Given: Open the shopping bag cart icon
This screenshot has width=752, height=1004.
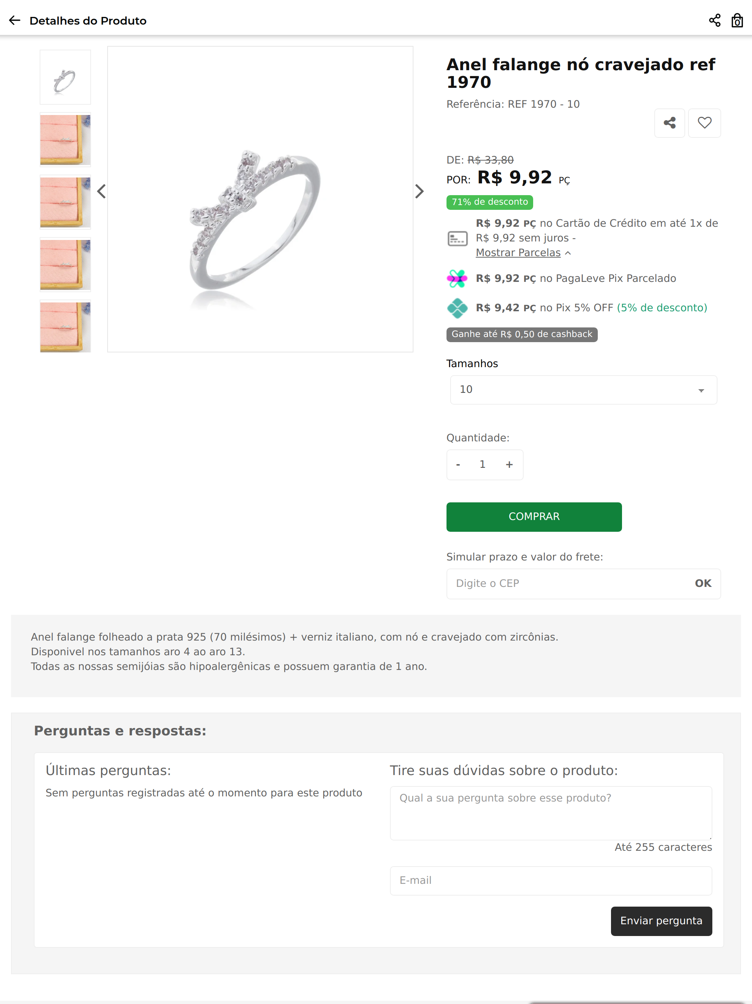Looking at the screenshot, I should 737,21.
